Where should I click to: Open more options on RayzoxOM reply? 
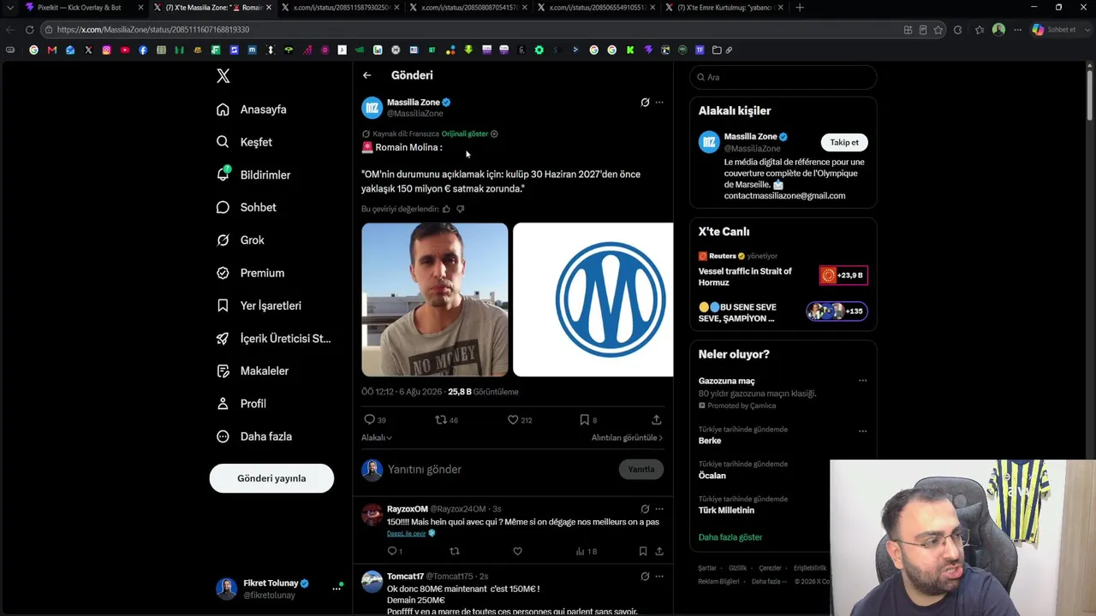(x=659, y=509)
